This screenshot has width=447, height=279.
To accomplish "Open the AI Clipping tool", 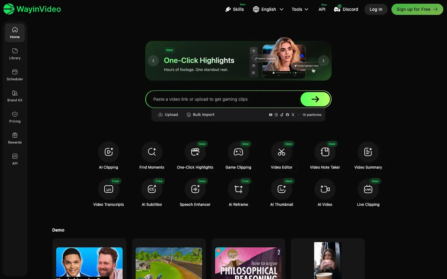I will pyautogui.click(x=108, y=152).
